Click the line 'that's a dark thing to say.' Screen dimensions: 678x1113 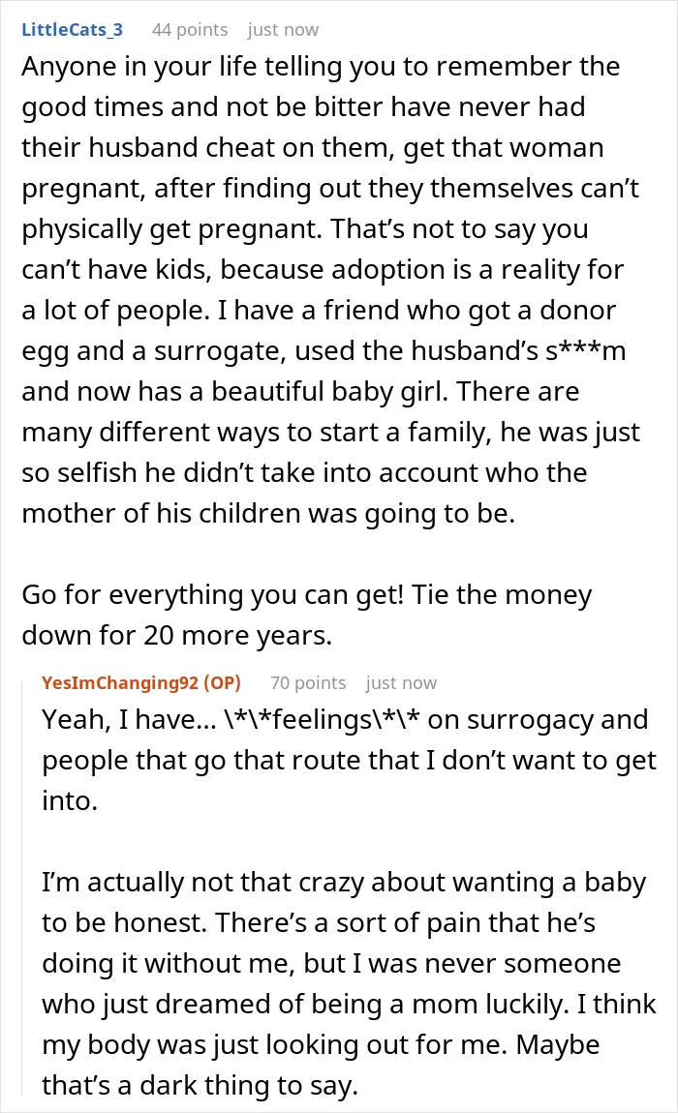200,1085
